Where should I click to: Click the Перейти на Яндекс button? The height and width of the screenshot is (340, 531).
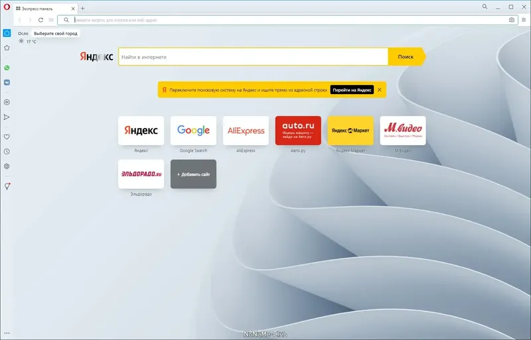pyautogui.click(x=352, y=90)
